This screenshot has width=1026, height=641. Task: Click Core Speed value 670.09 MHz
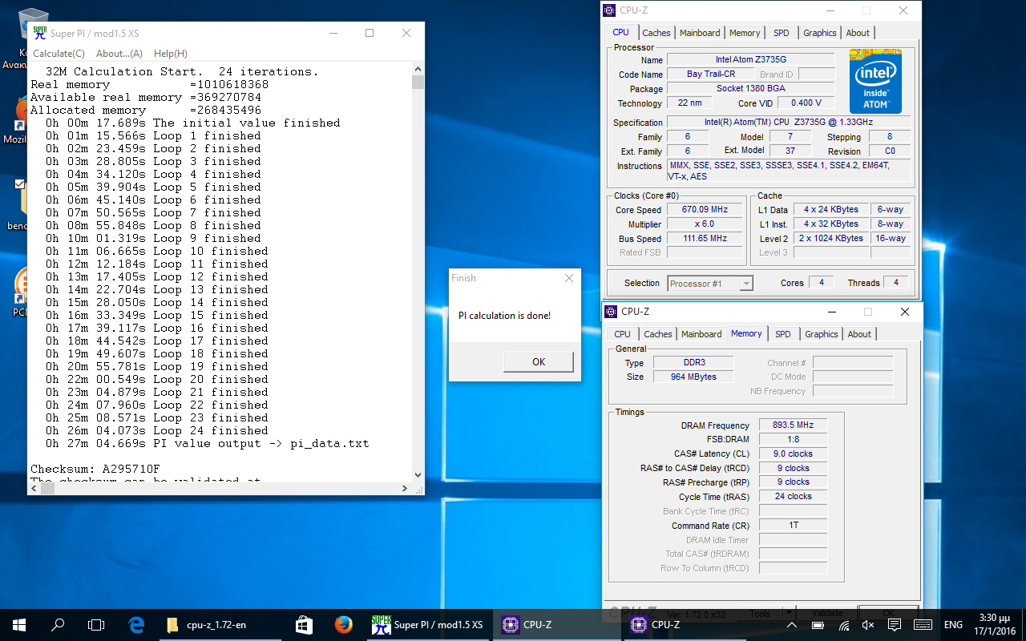tap(705, 210)
